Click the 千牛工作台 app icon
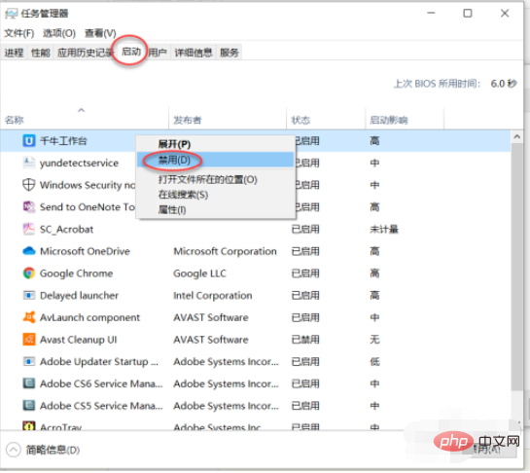 point(29,140)
